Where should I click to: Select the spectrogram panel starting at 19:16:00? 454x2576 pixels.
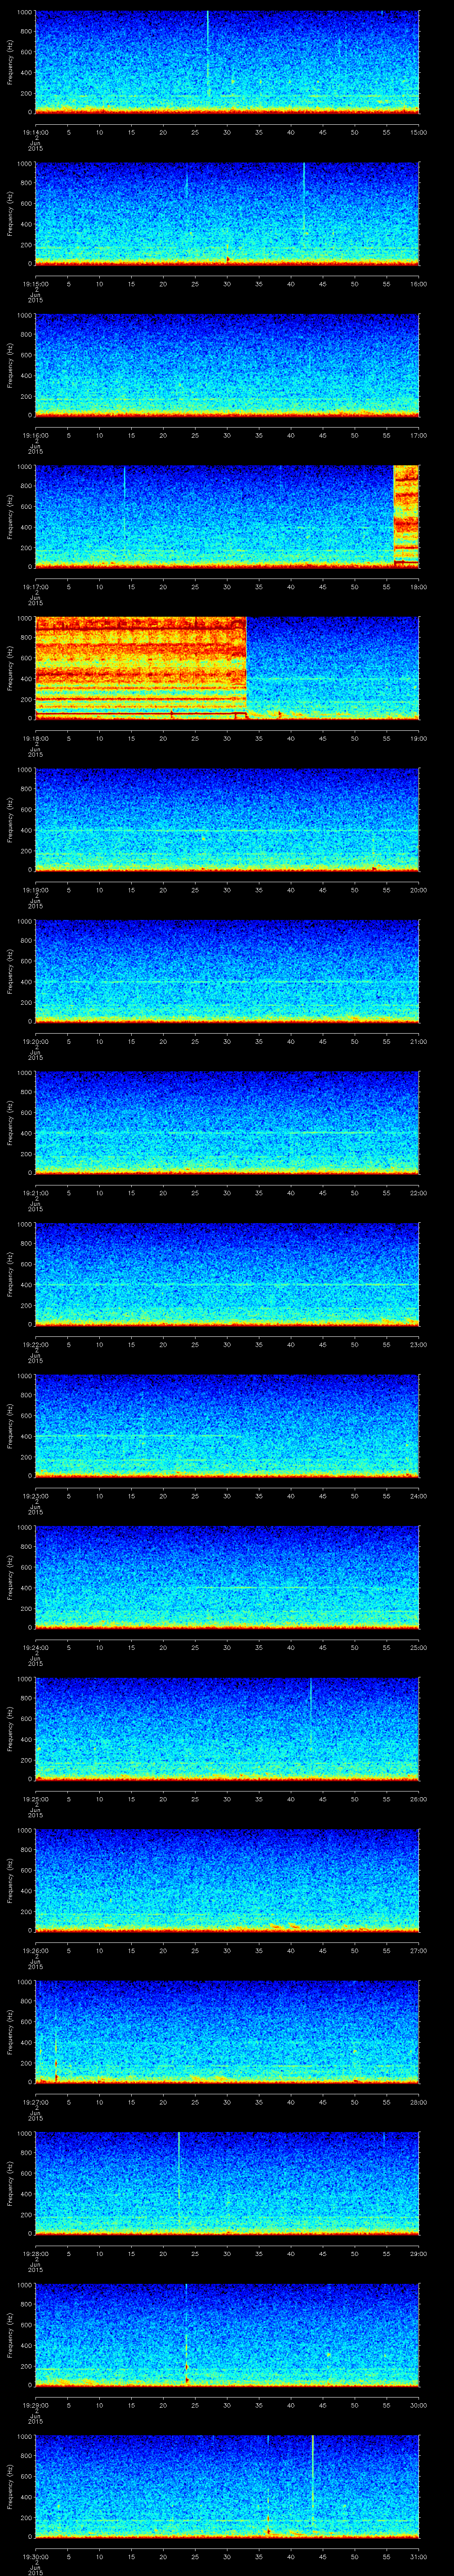[x=227, y=365]
